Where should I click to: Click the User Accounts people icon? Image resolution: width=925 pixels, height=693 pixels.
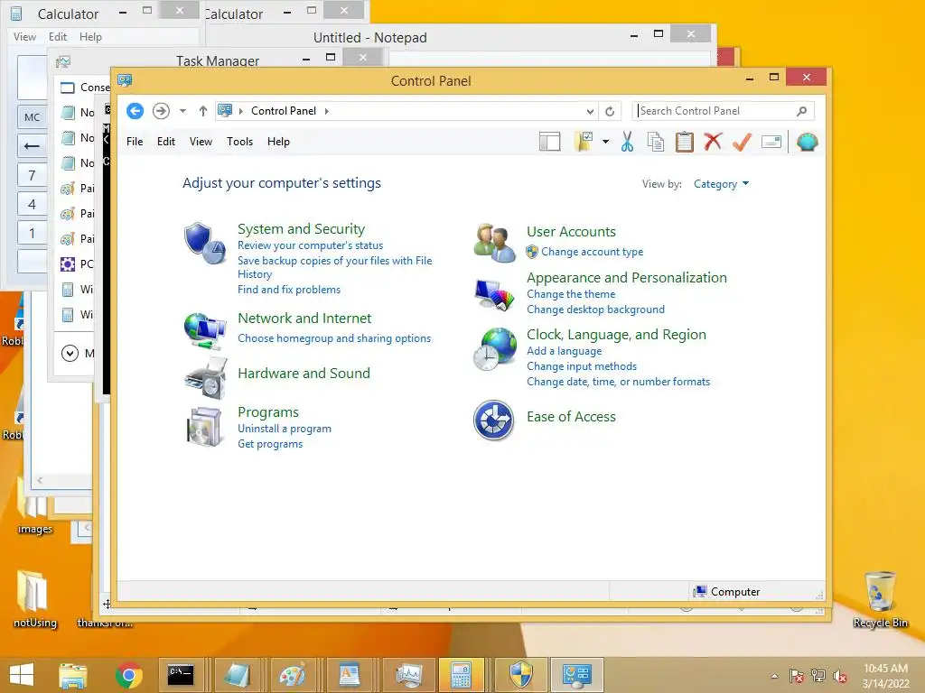coord(494,243)
